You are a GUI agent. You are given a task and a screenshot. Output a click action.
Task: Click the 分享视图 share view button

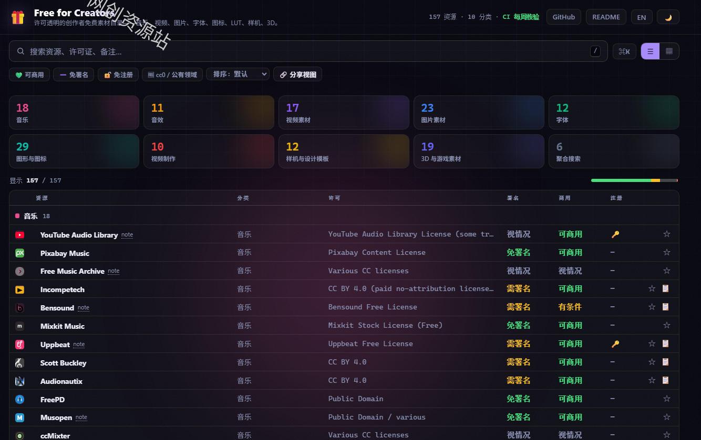tap(297, 74)
